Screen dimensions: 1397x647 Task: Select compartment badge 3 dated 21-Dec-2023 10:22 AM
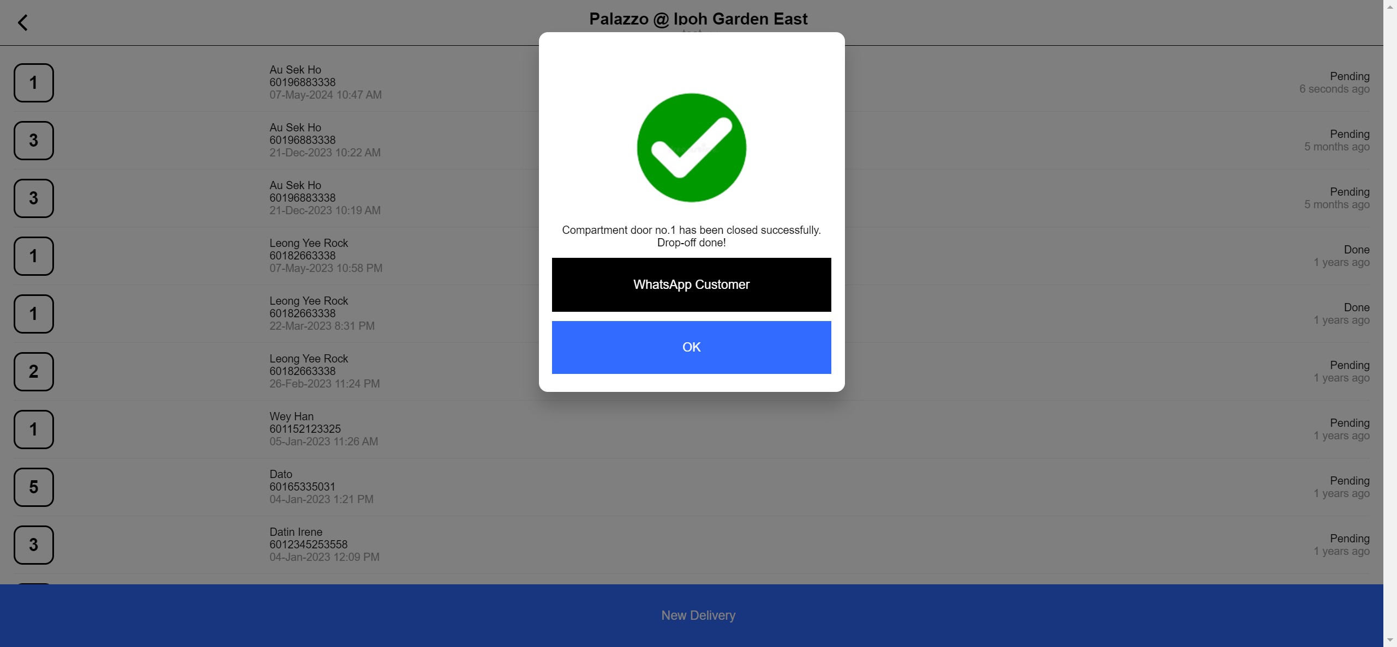[33, 140]
